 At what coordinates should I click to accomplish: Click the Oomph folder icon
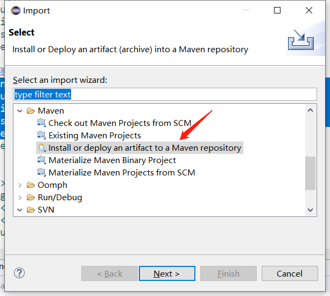pos(31,185)
